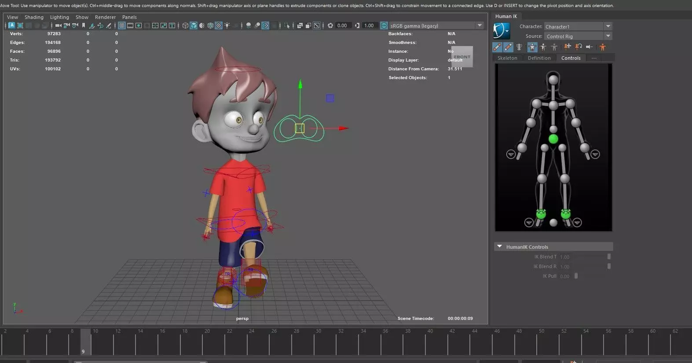This screenshot has width=692, height=363.
Task: Toggle Show/Hide IK bone icon
Action: (497, 47)
